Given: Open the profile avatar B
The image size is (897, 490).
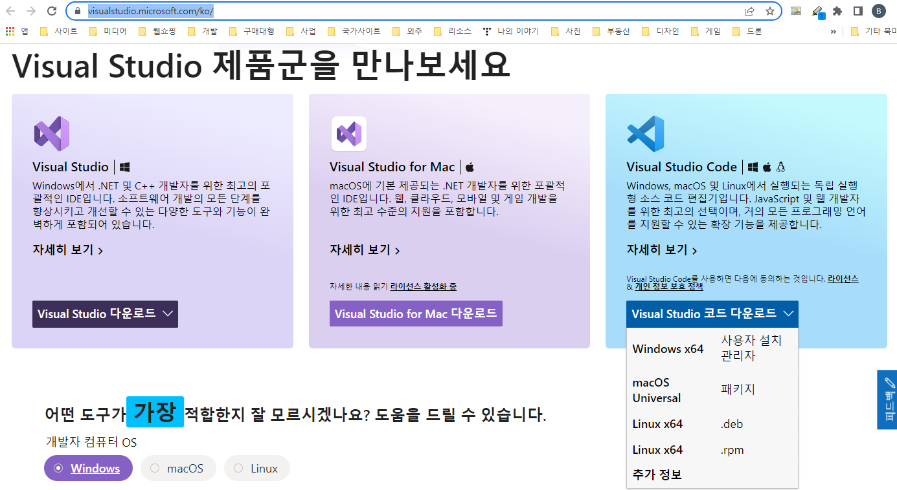Looking at the screenshot, I should click(878, 11).
